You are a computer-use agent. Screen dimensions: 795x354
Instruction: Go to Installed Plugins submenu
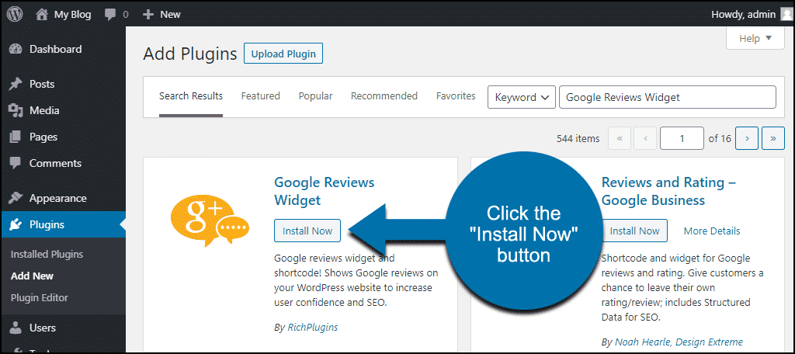tap(47, 255)
